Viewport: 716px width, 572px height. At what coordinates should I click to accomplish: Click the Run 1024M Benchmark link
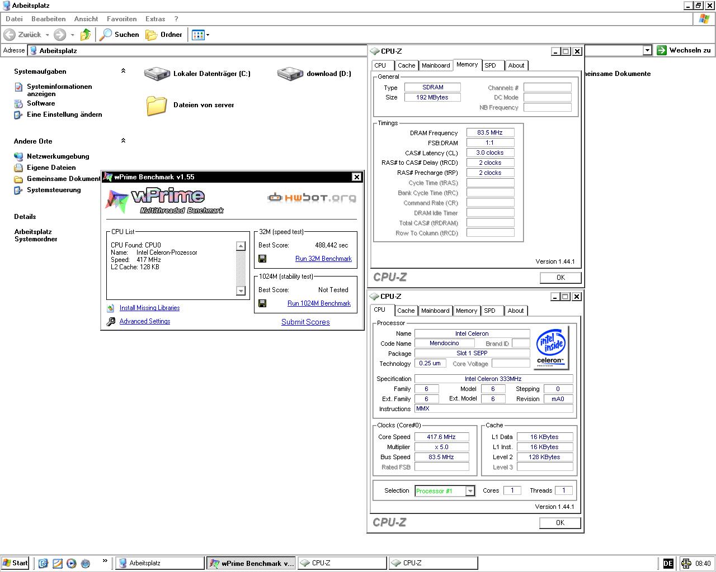[x=319, y=303]
